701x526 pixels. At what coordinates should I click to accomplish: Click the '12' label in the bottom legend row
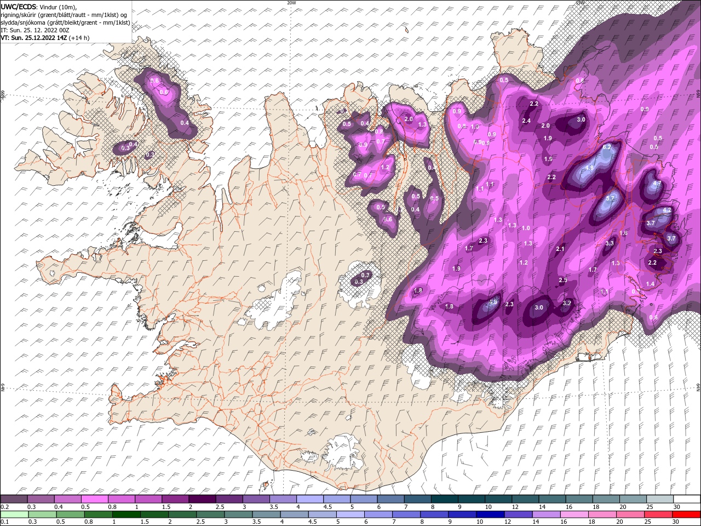[x=508, y=522]
